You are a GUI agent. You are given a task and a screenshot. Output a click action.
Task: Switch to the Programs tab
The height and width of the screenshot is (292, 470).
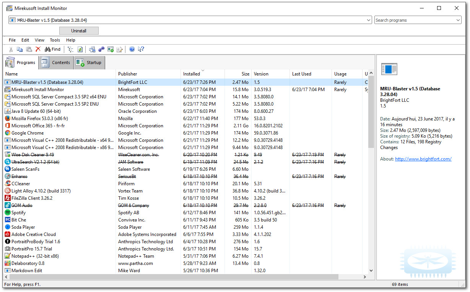[21, 63]
